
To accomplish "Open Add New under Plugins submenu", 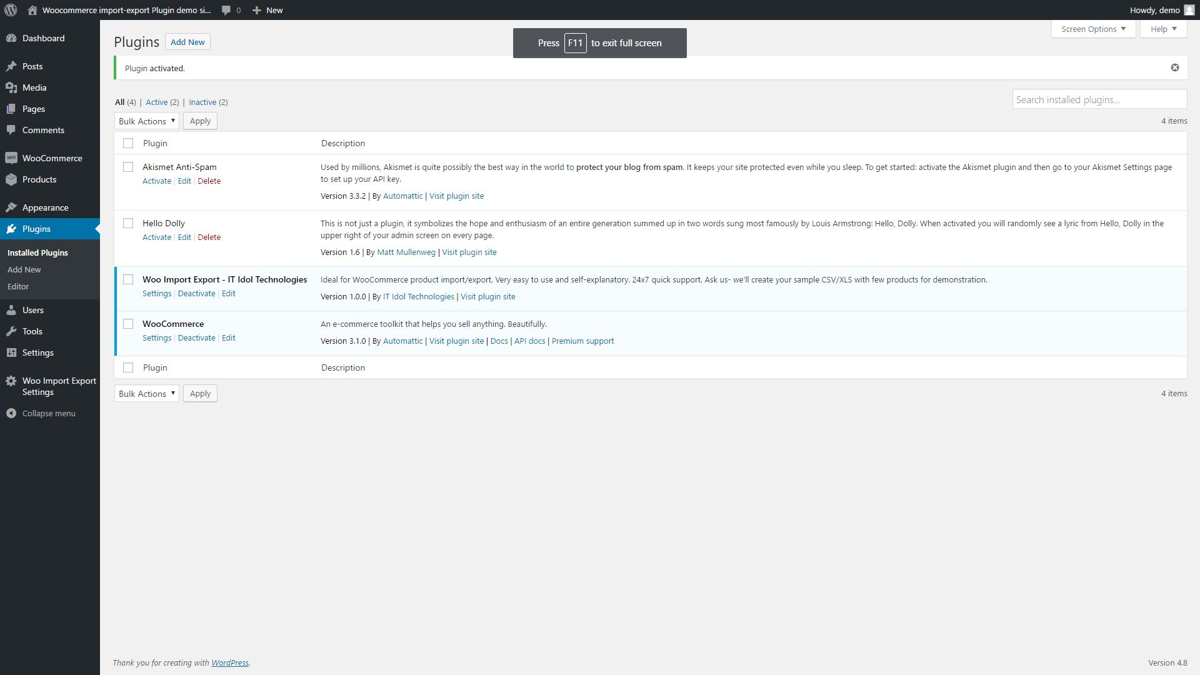I will point(24,269).
